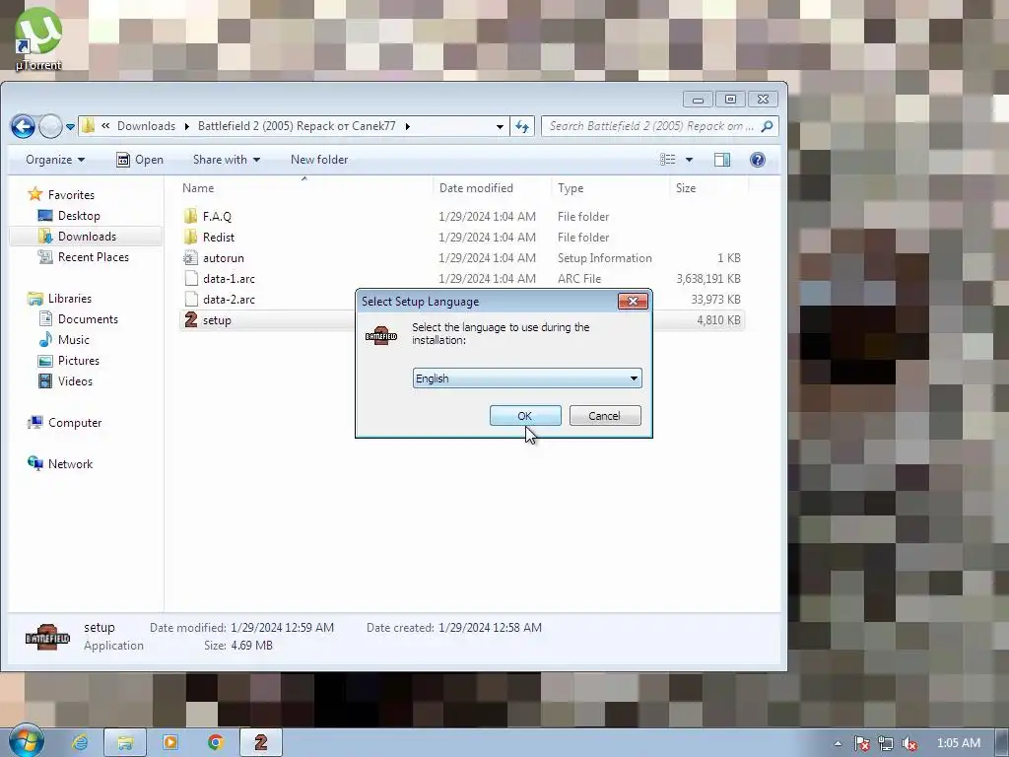Click the 1:05 AM taskbar clock

click(x=959, y=743)
